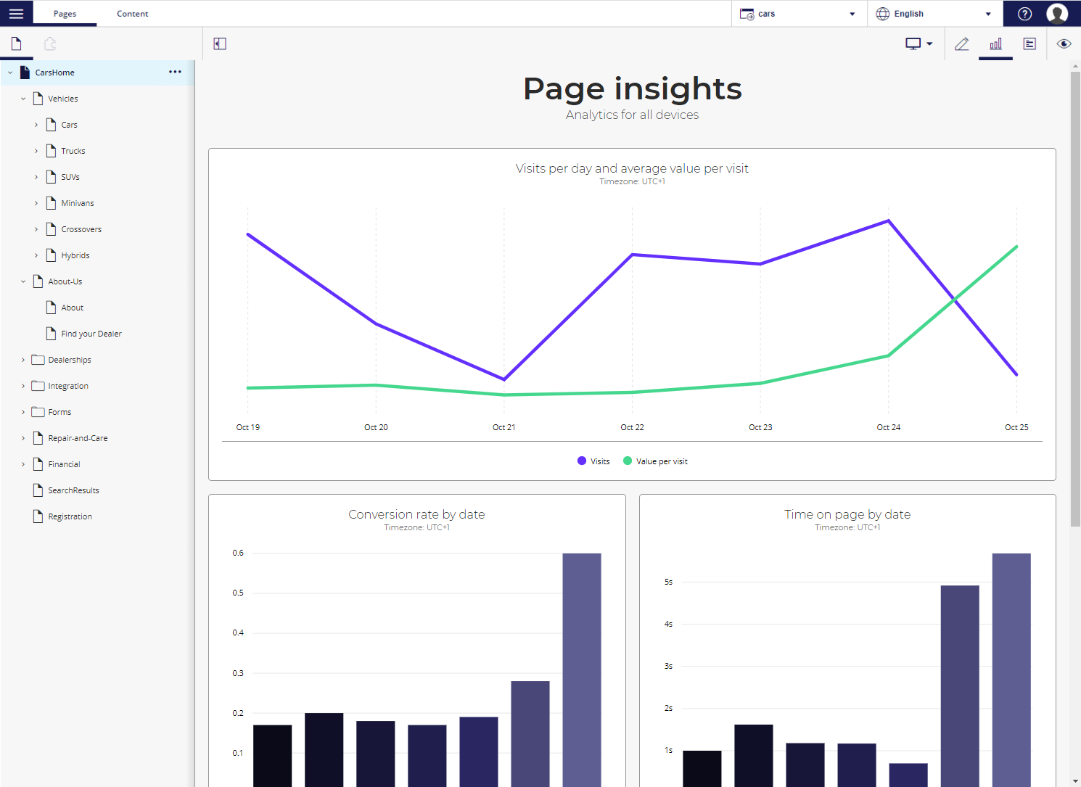This screenshot has width=1081, height=787.
Task: Click the Integration folder icon
Action: point(38,386)
